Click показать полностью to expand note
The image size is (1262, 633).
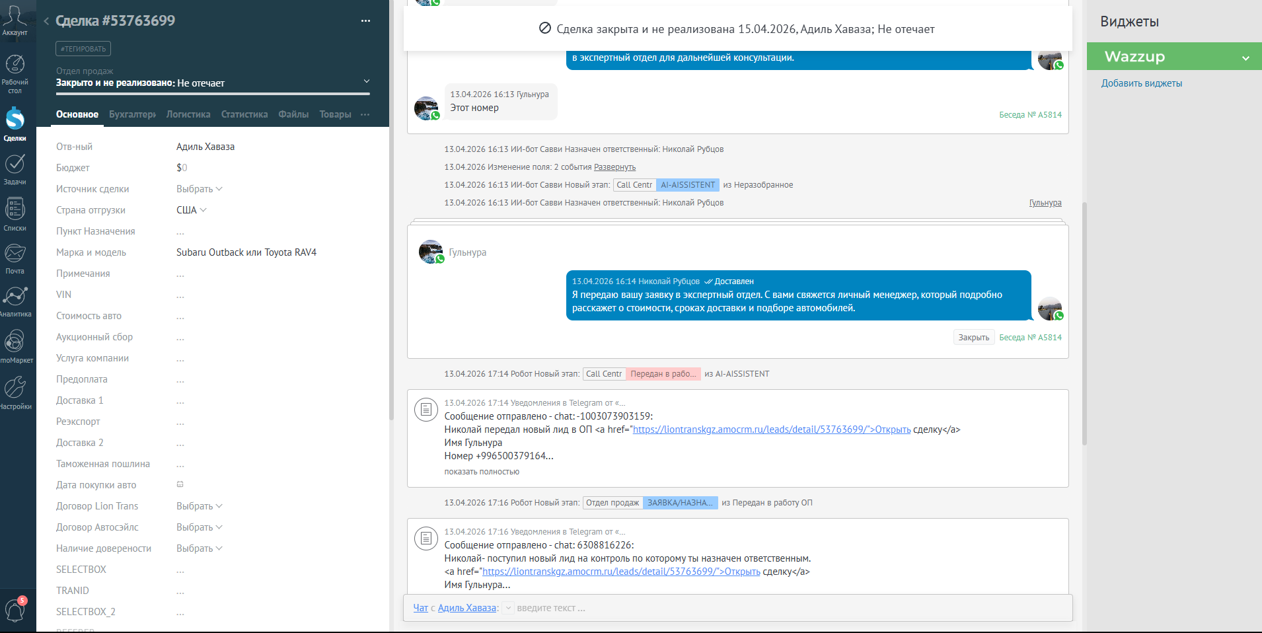point(482,472)
